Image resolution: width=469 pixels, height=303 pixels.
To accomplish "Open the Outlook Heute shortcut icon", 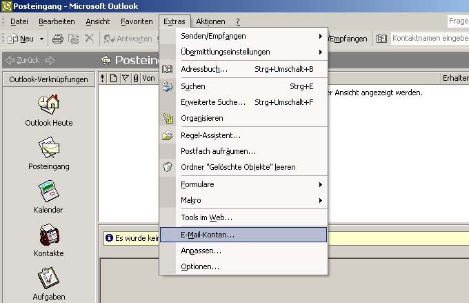I will (48, 104).
